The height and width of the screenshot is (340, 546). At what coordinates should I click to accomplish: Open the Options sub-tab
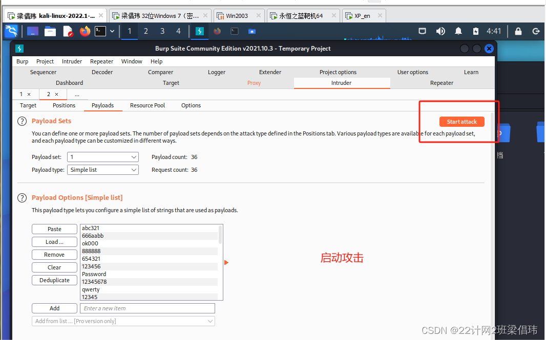191,105
